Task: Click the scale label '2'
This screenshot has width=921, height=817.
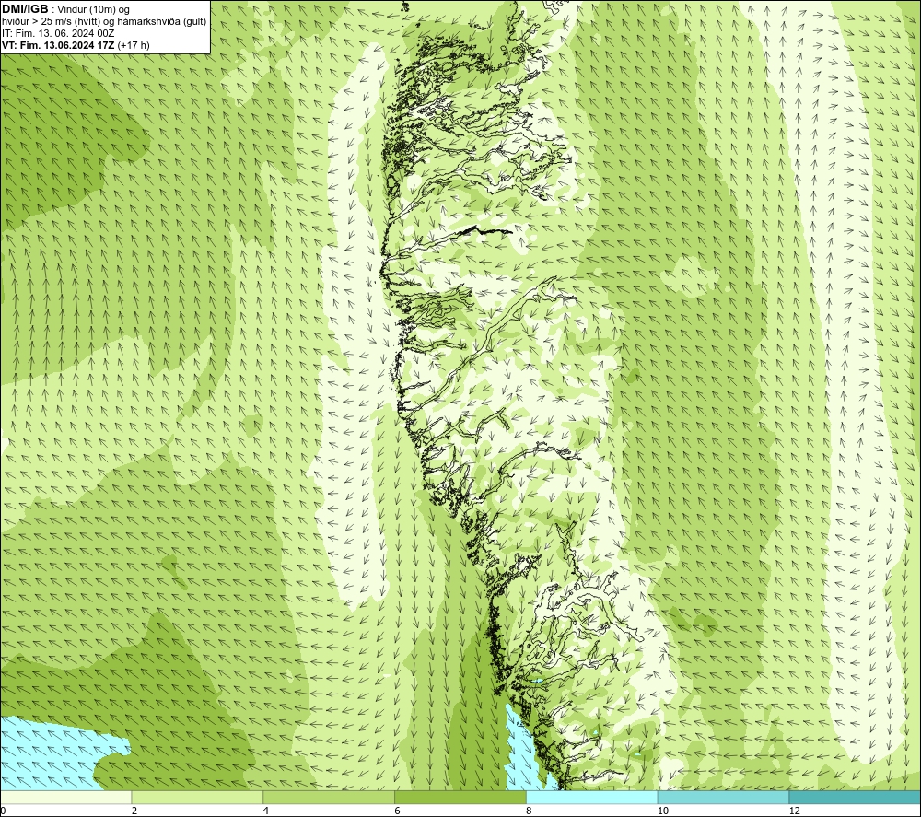Action: point(134,811)
